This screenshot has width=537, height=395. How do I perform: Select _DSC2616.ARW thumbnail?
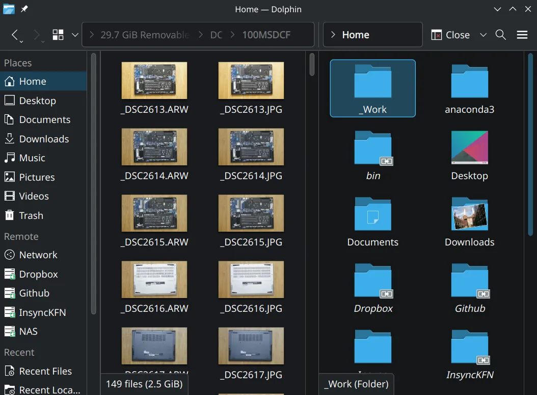click(154, 279)
